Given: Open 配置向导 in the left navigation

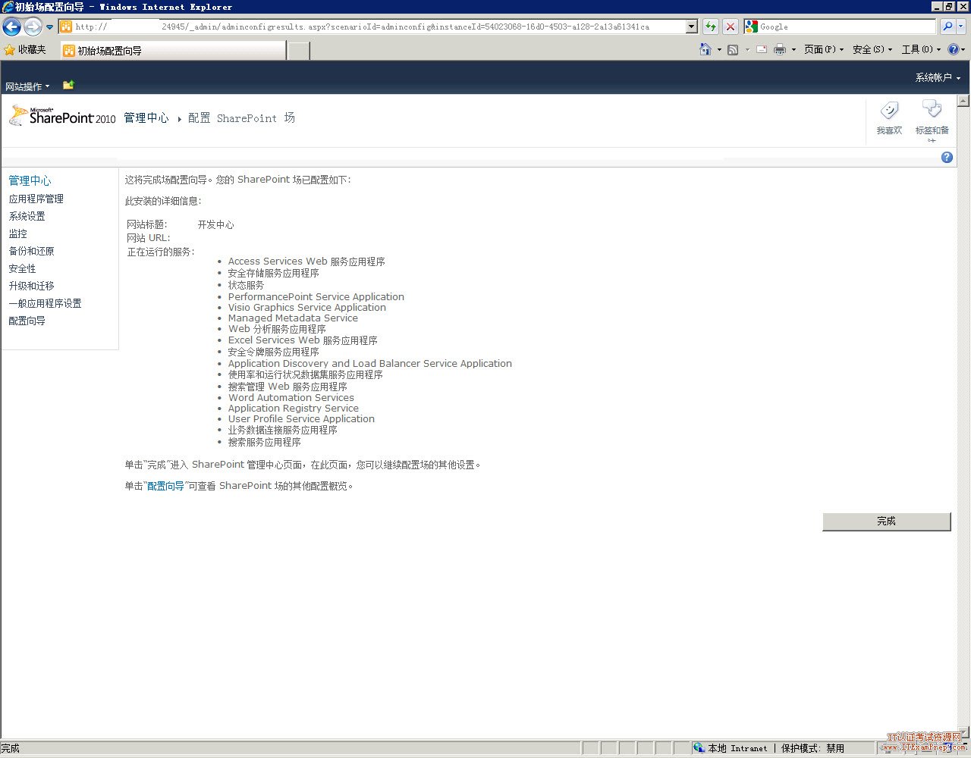Looking at the screenshot, I should point(27,321).
